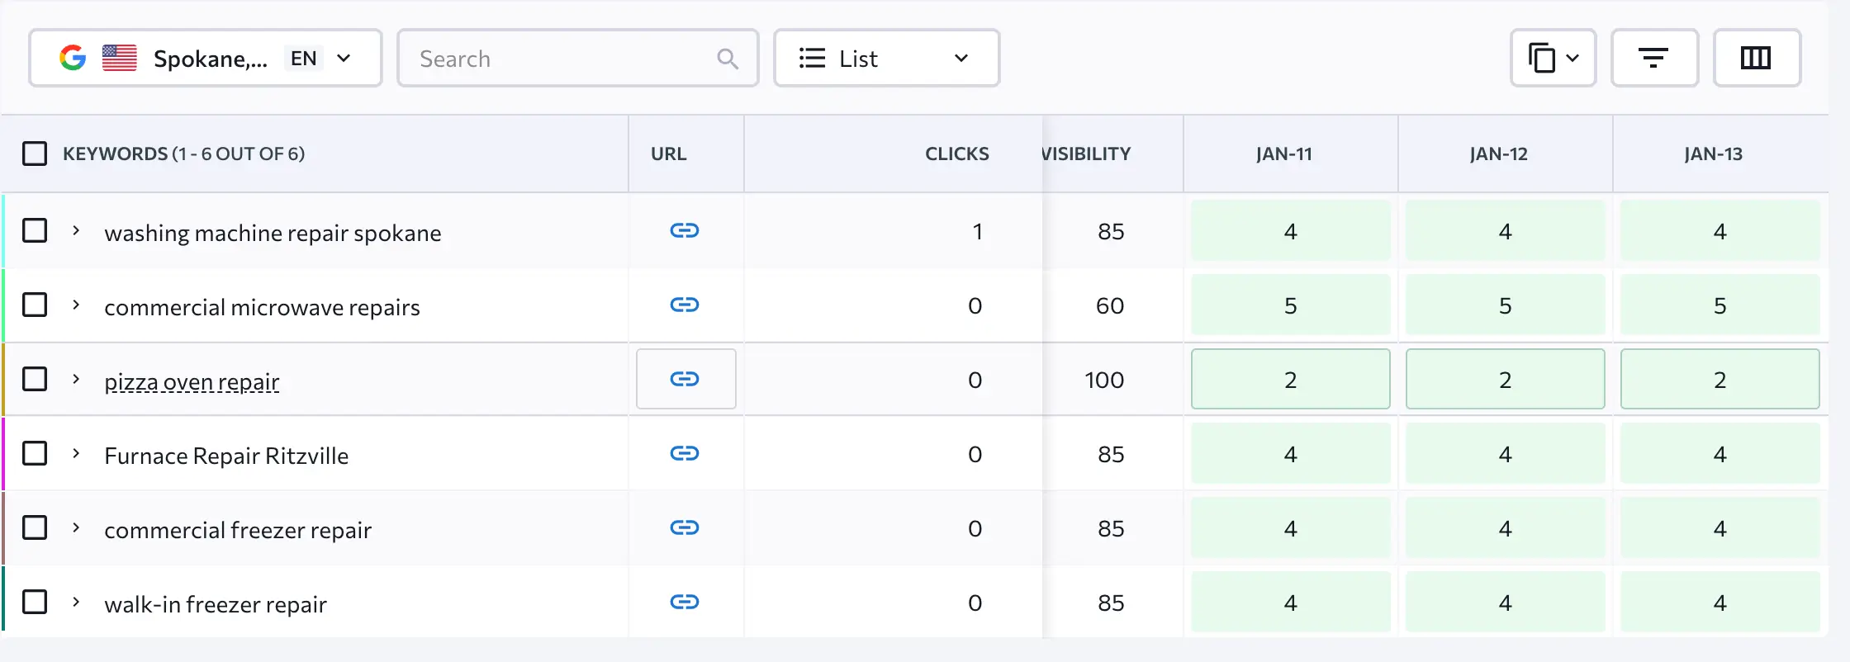Open the Spokane EN search engine dropdown

click(x=206, y=59)
